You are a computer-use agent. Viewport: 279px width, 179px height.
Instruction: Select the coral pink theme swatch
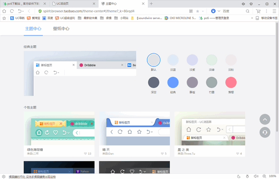231,82
